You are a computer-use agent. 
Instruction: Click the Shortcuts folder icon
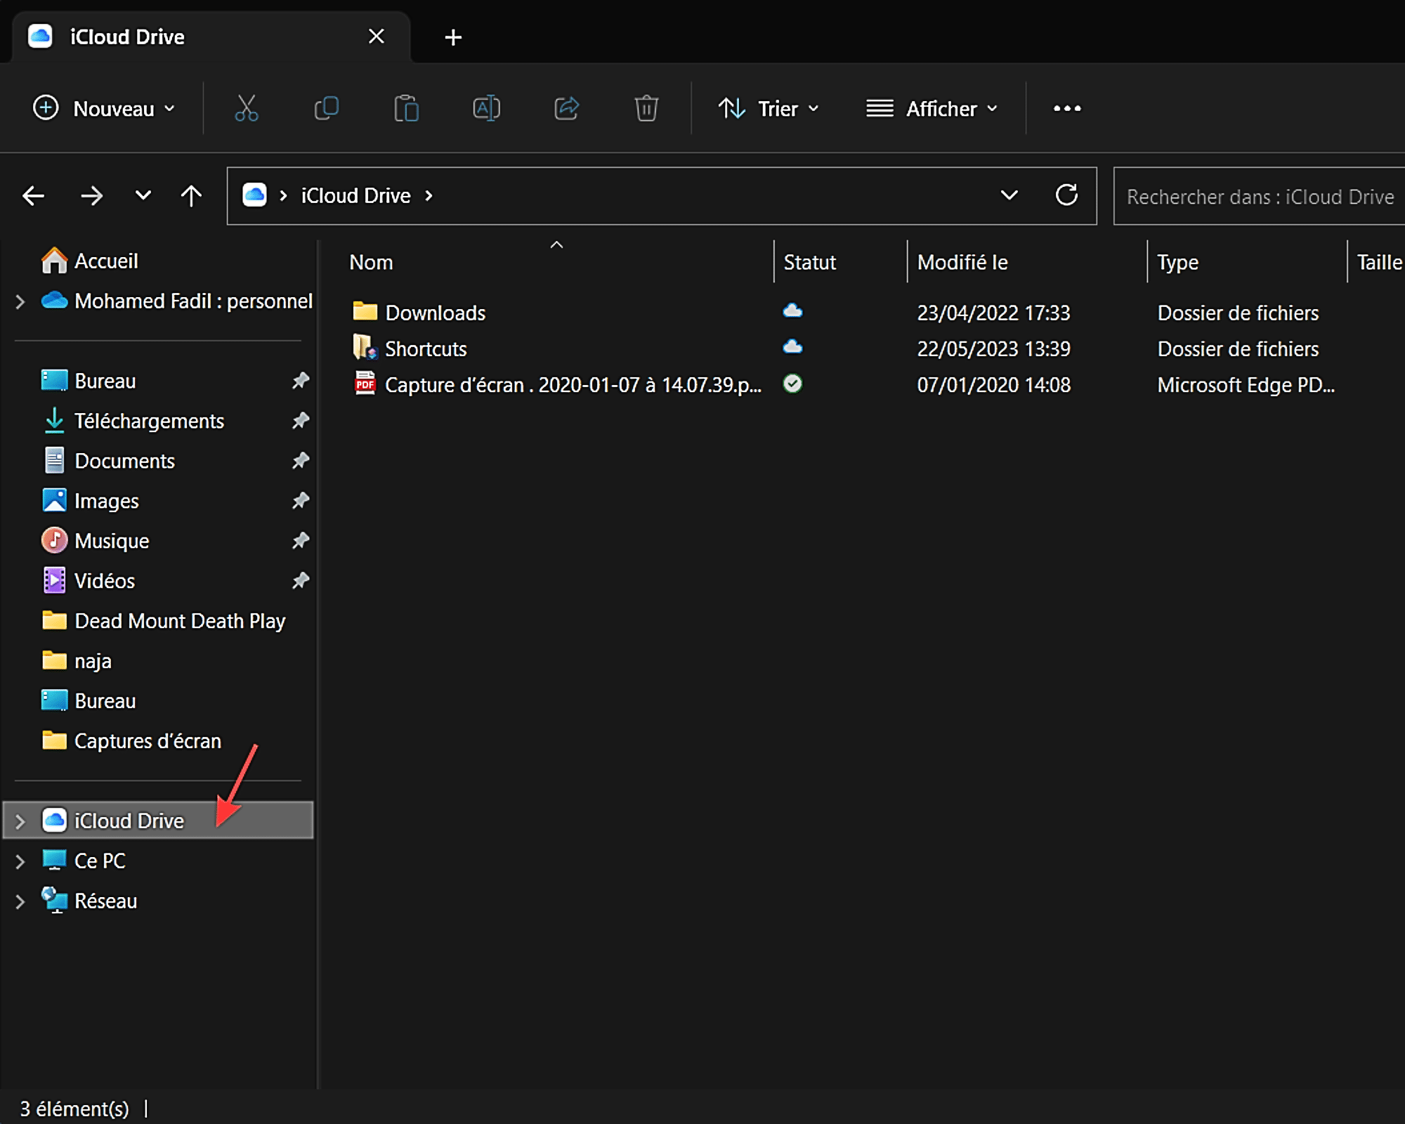[x=365, y=347]
